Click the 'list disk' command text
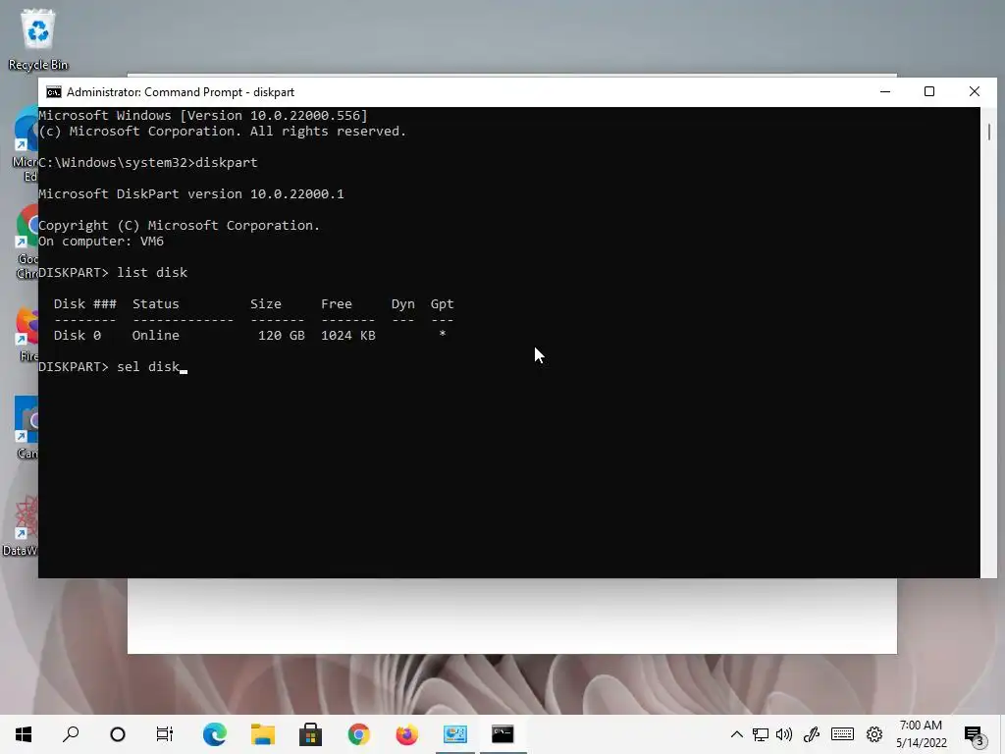1005x754 pixels. [152, 273]
